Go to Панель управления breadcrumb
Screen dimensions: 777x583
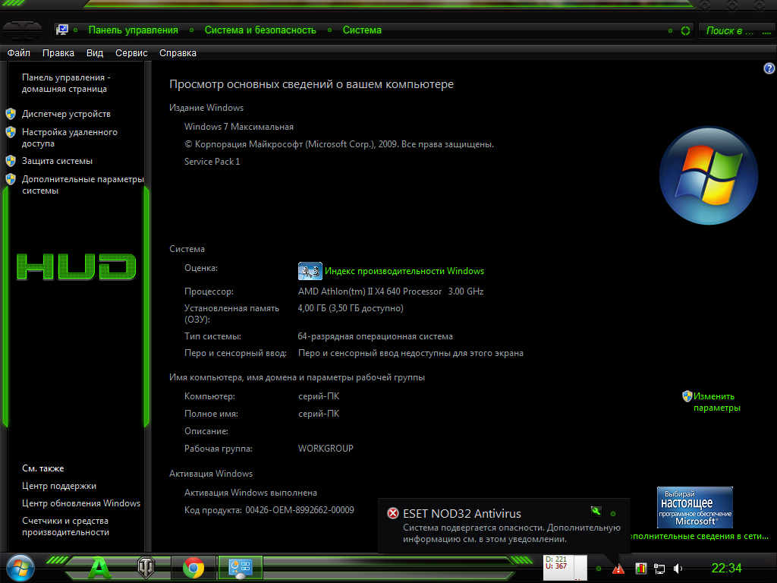pos(134,30)
